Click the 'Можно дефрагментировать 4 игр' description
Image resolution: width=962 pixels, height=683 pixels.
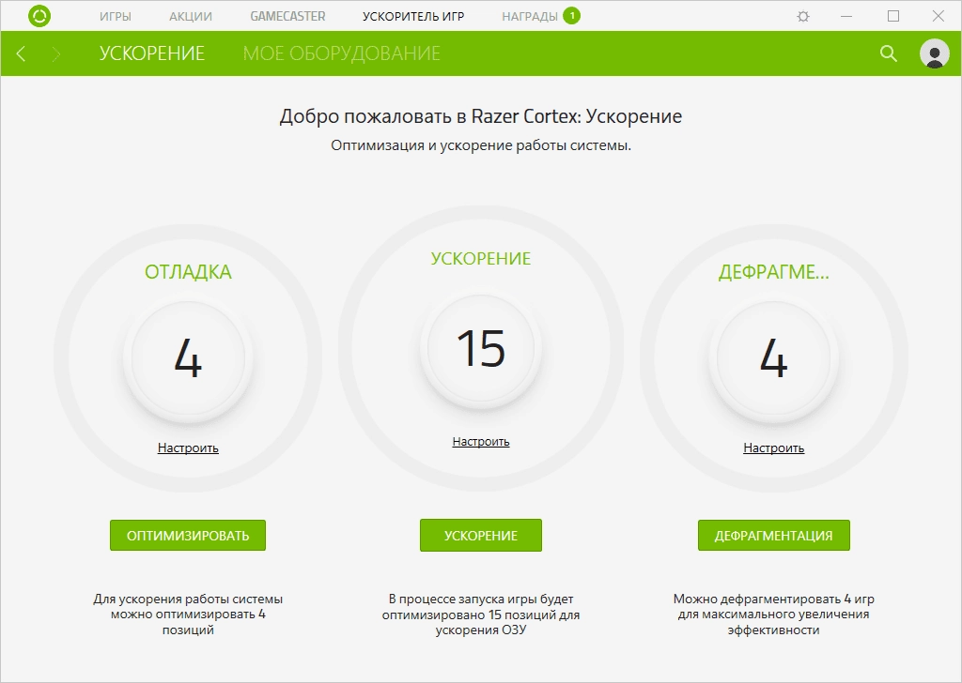coord(774,615)
